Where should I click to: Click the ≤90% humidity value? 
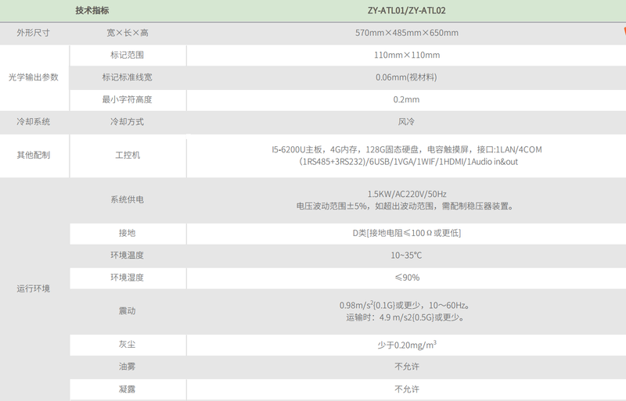tap(406, 277)
